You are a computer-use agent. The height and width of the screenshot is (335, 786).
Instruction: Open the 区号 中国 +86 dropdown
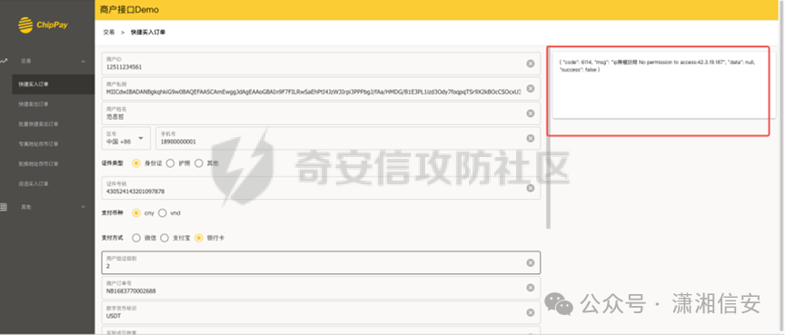tap(125, 138)
